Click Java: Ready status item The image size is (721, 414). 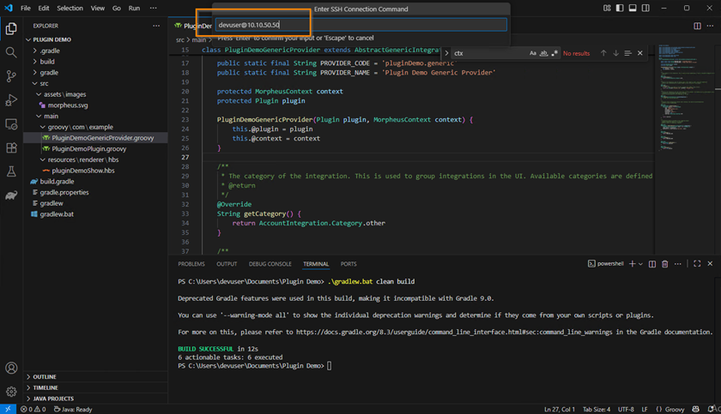pyautogui.click(x=73, y=409)
